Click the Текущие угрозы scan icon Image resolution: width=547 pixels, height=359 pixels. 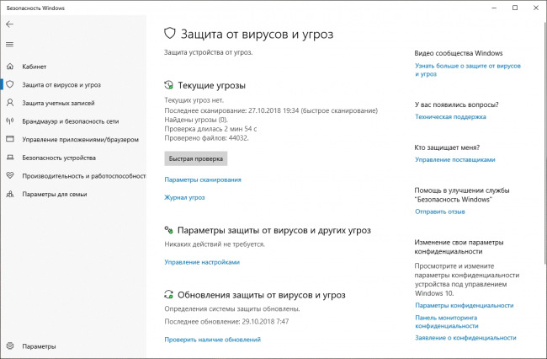point(168,85)
